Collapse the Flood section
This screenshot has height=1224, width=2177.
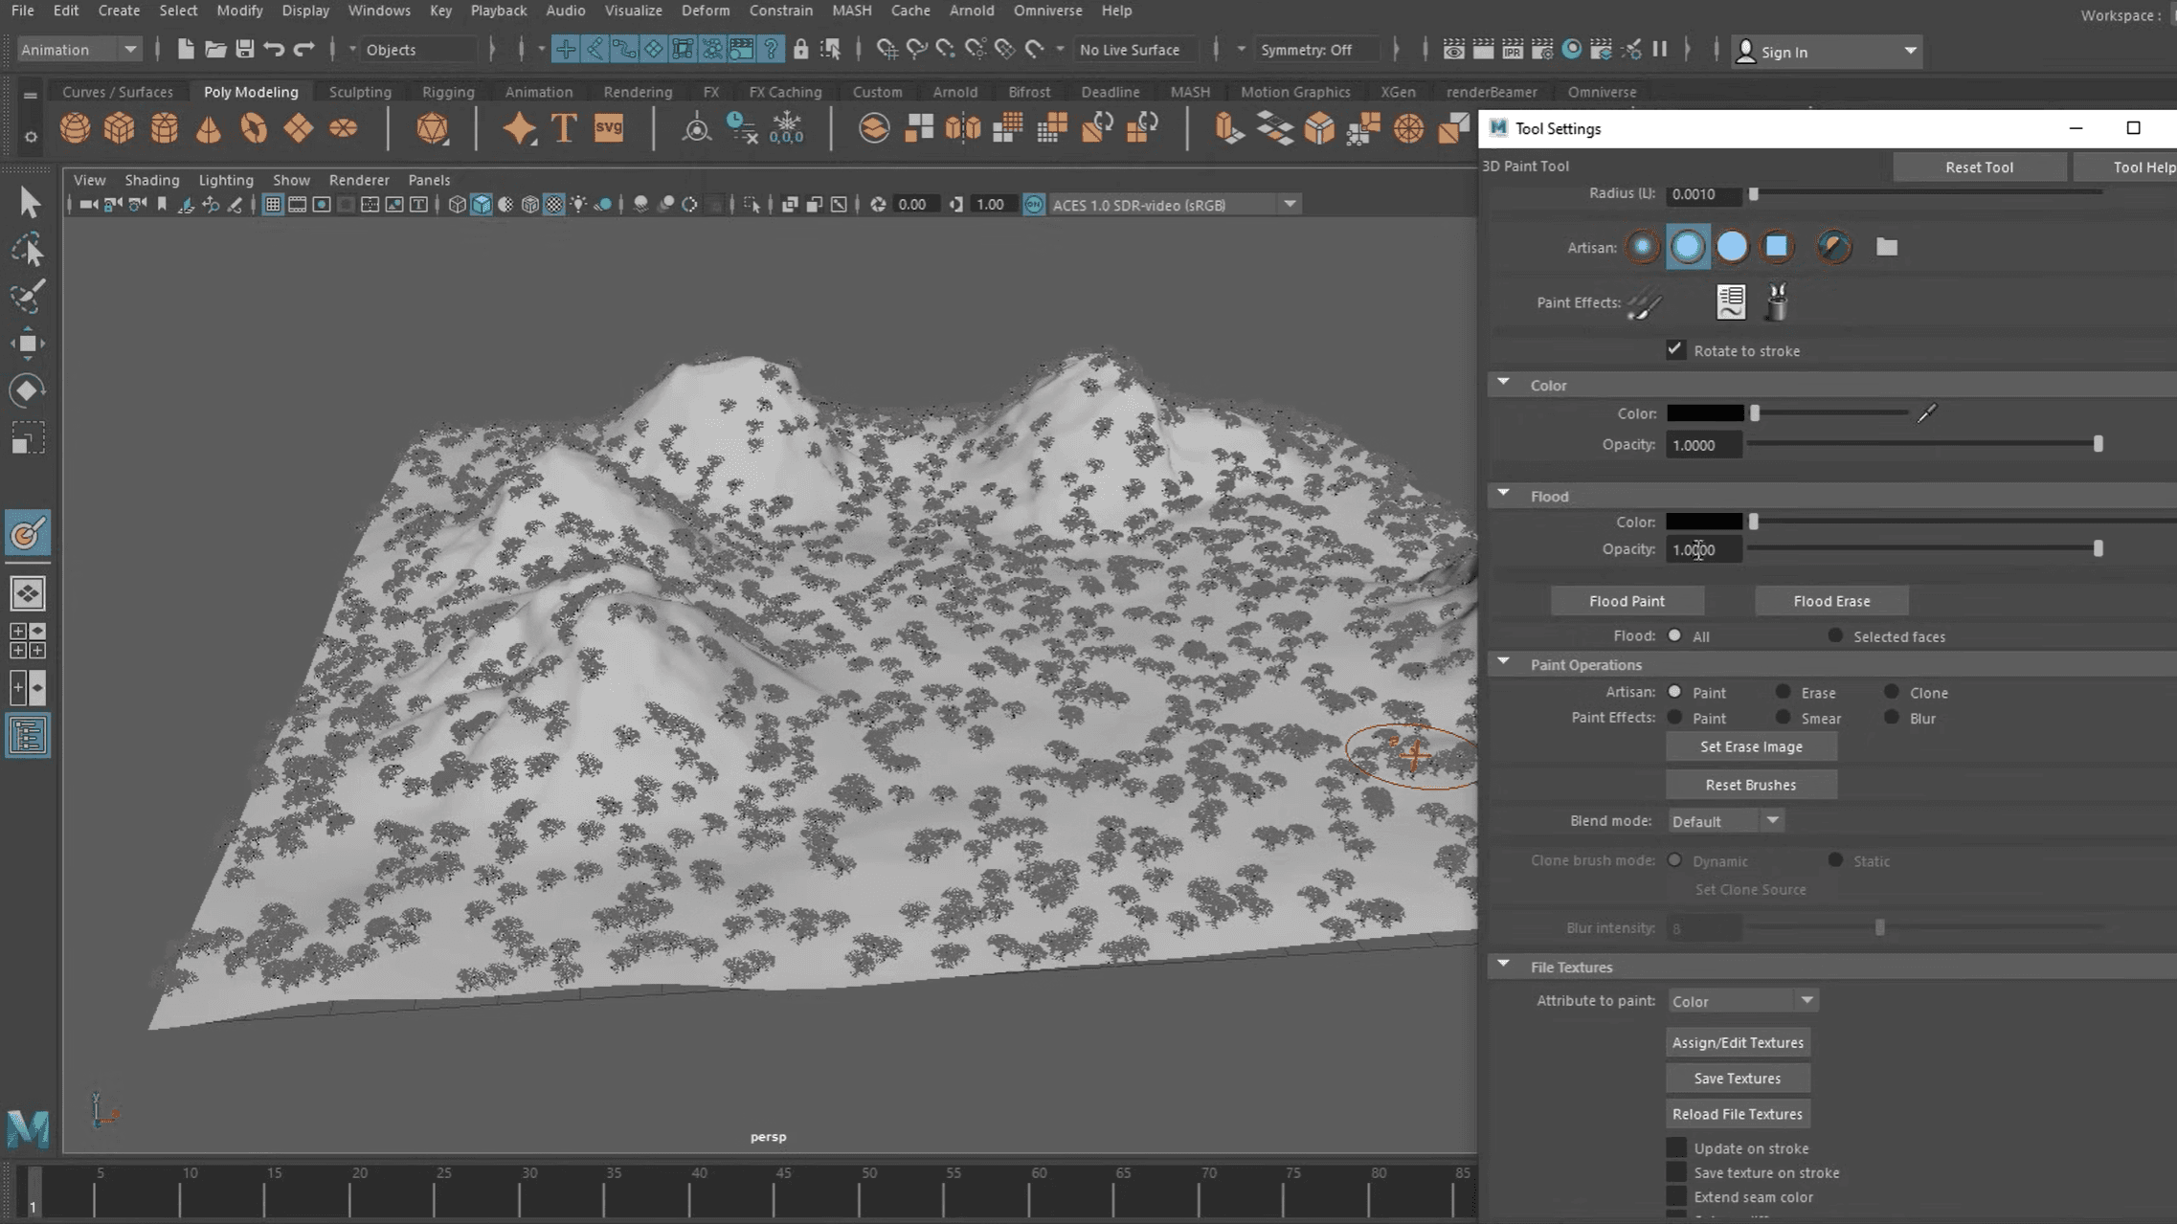point(1504,495)
